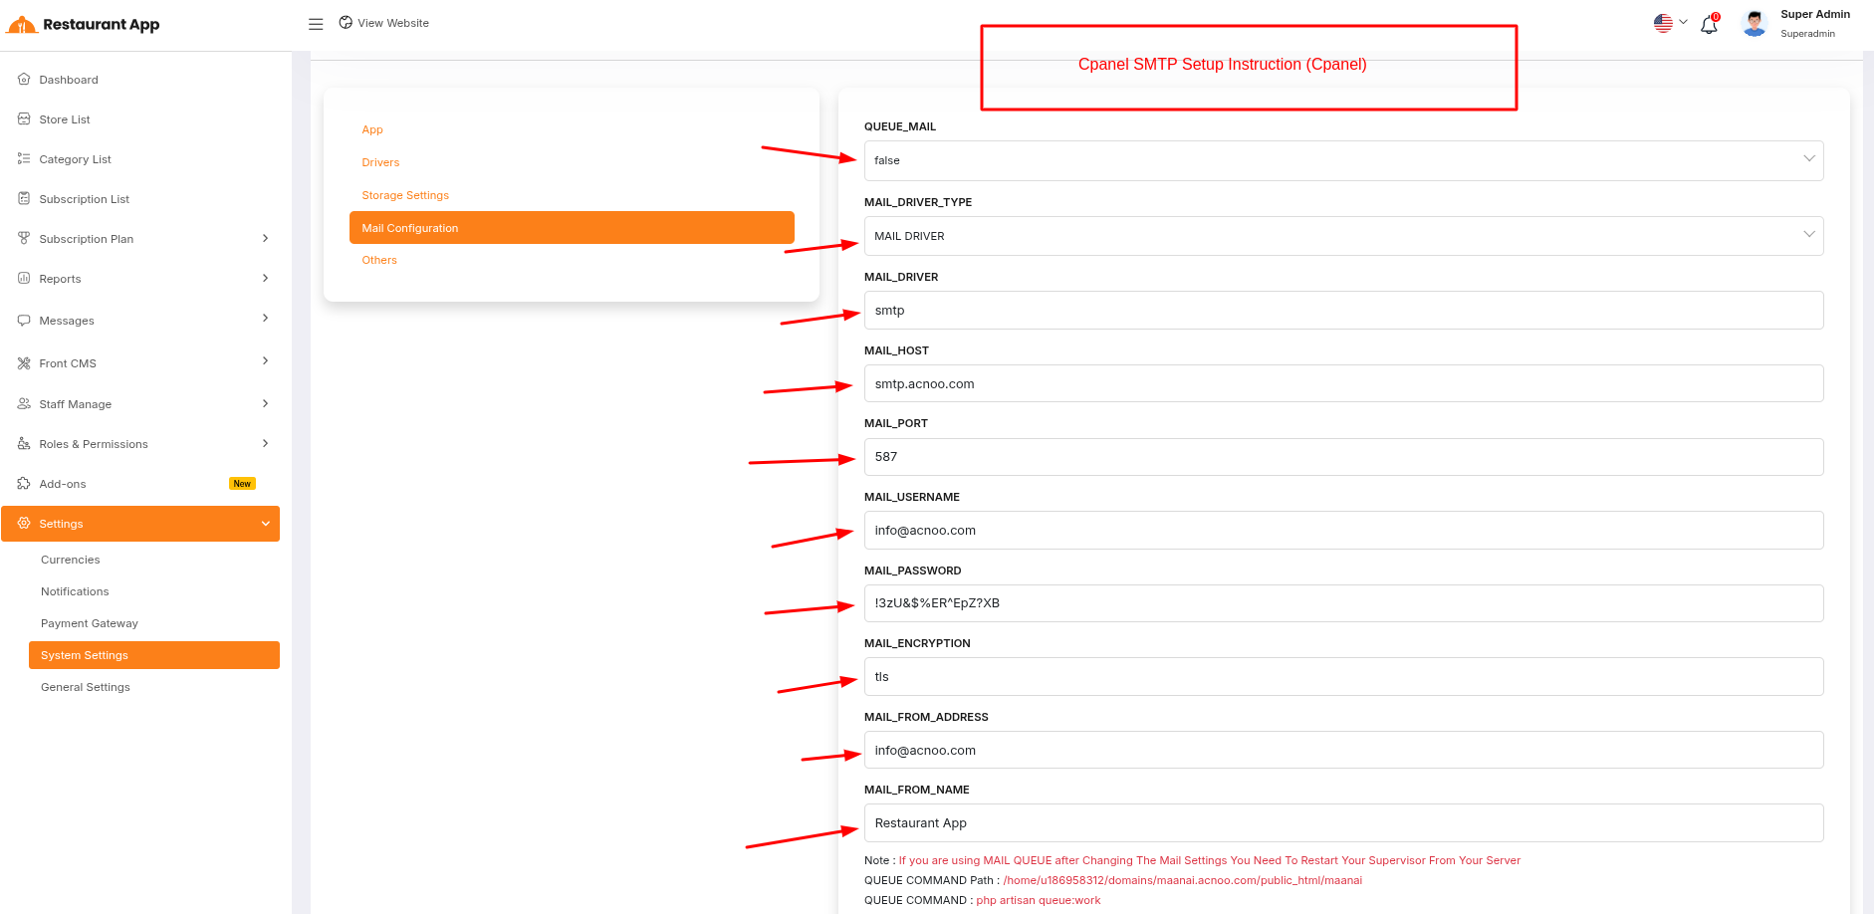
Task: Open the notification bell icon
Action: 1709,25
